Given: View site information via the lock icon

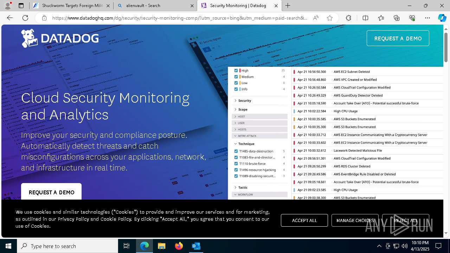Looking at the screenshot, I should (x=44, y=18).
